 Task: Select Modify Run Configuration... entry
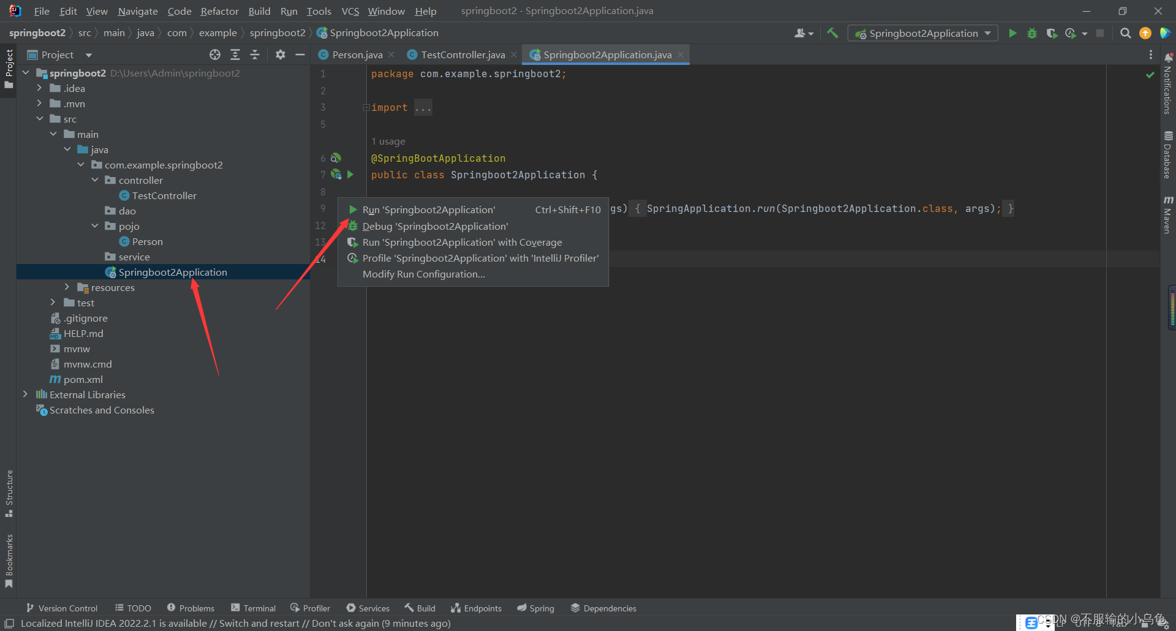[x=473, y=274]
